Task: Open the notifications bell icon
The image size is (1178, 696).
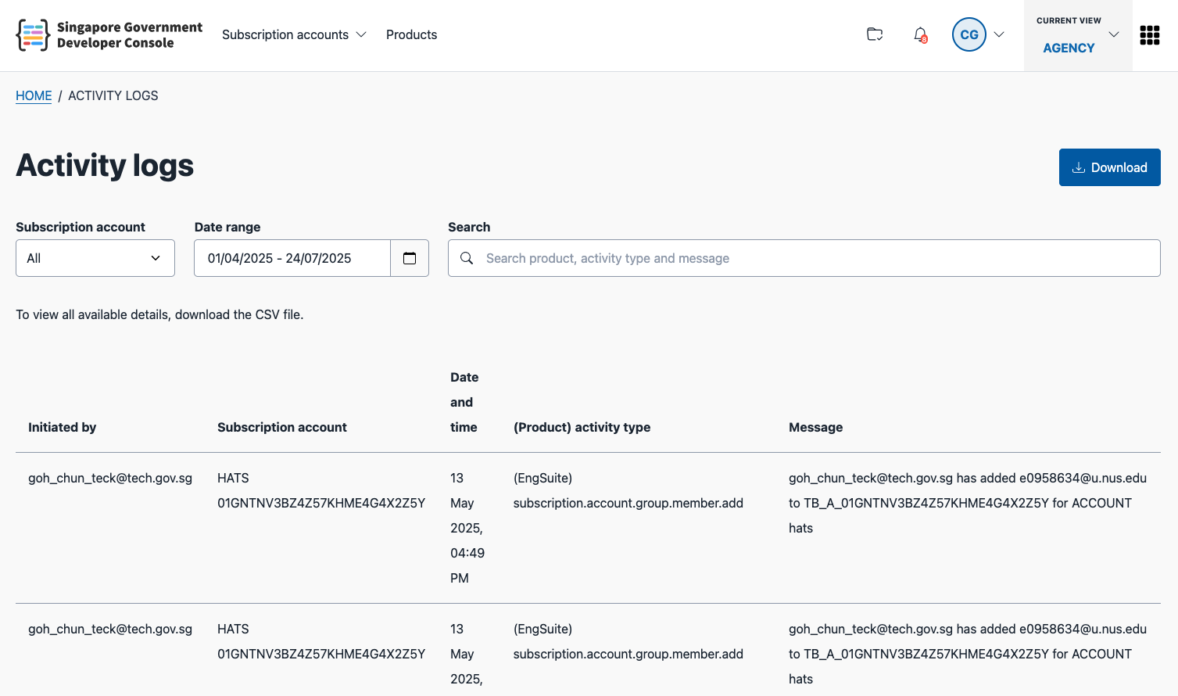Action: point(921,35)
